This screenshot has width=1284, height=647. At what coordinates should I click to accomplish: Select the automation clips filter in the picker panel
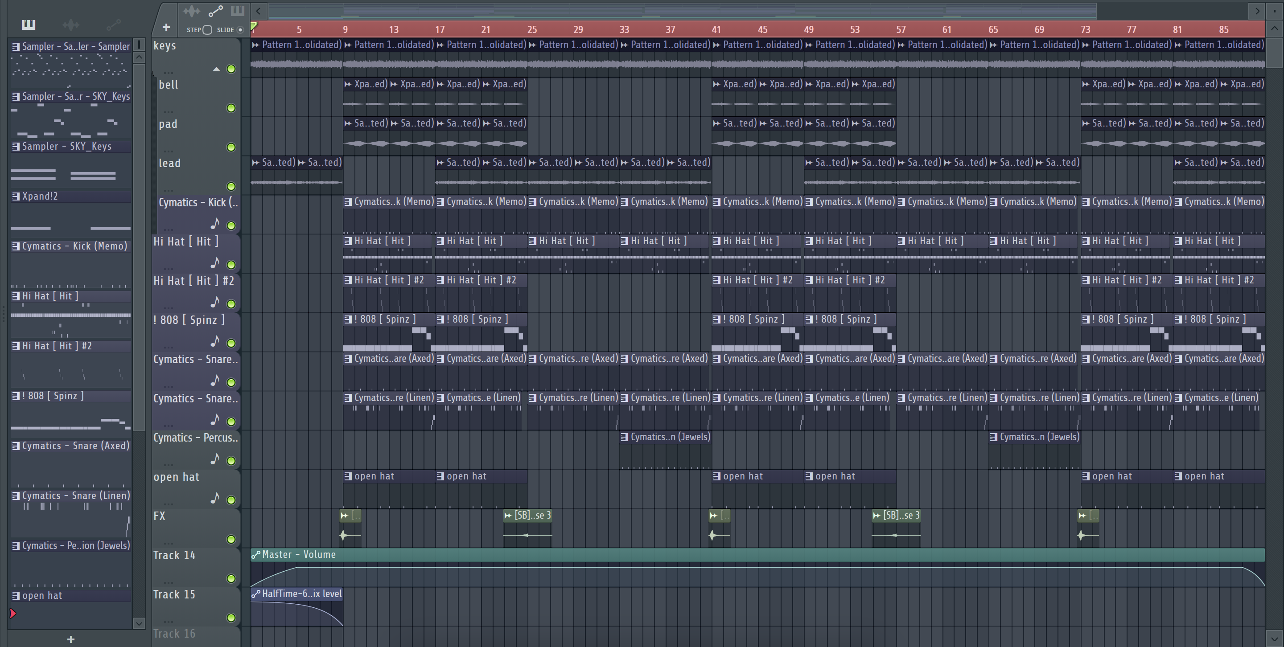pyautogui.click(x=114, y=24)
